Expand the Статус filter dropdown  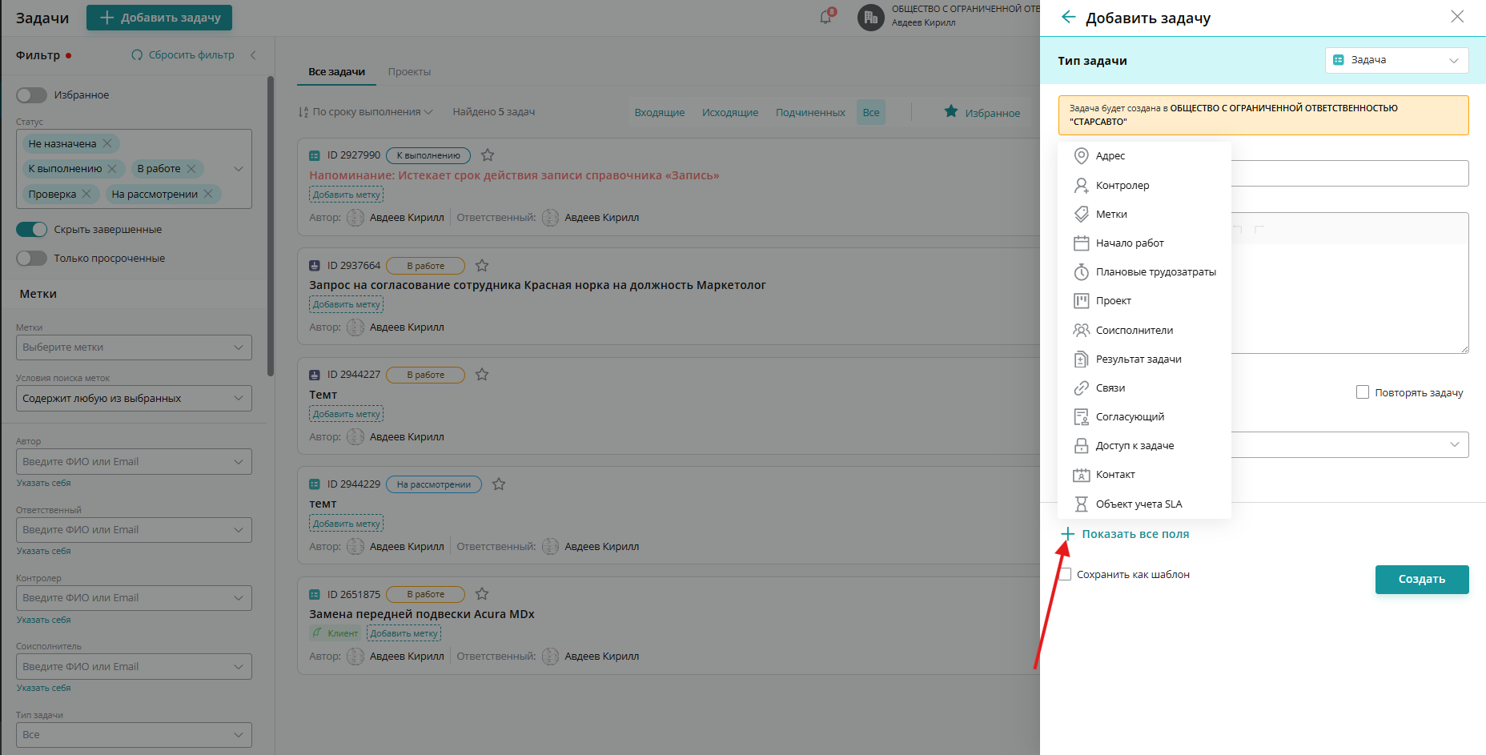point(238,169)
